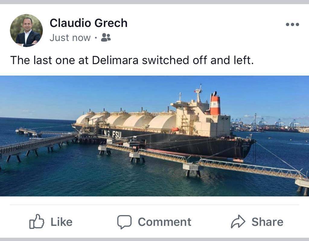The image size is (309, 241).
Task: Click the Comment text label
Action: pos(164,222)
